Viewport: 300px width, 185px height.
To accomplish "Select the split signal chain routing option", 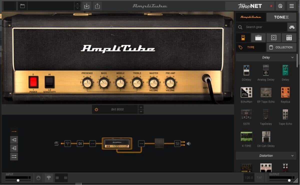I will coord(14,140).
